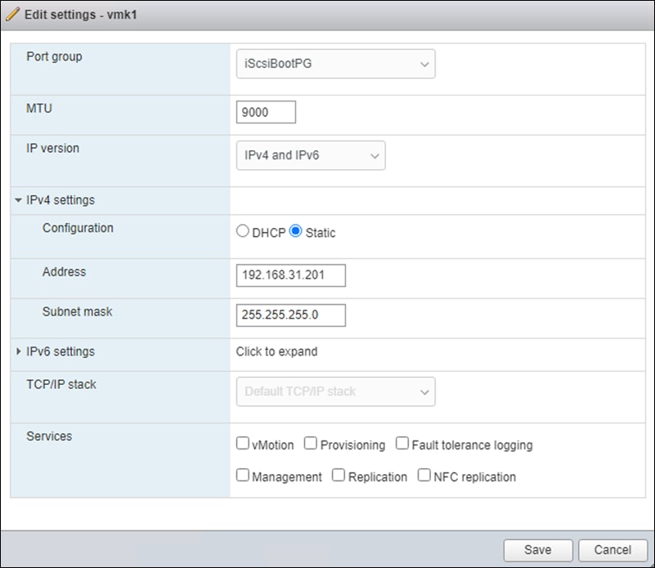Select the Address field showing 192.168.31.201
Viewport: 655px width, 568px height.
290,275
